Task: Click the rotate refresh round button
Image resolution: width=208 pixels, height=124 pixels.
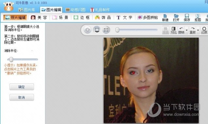Action: tap(87, 30)
